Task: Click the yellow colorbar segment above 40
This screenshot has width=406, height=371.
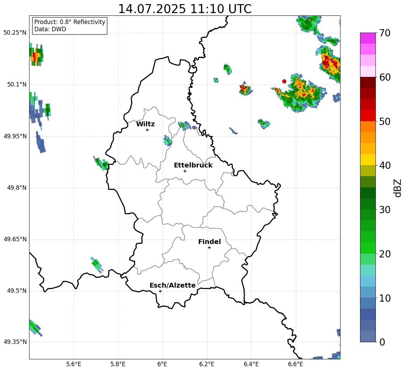Action: pyautogui.click(x=368, y=160)
